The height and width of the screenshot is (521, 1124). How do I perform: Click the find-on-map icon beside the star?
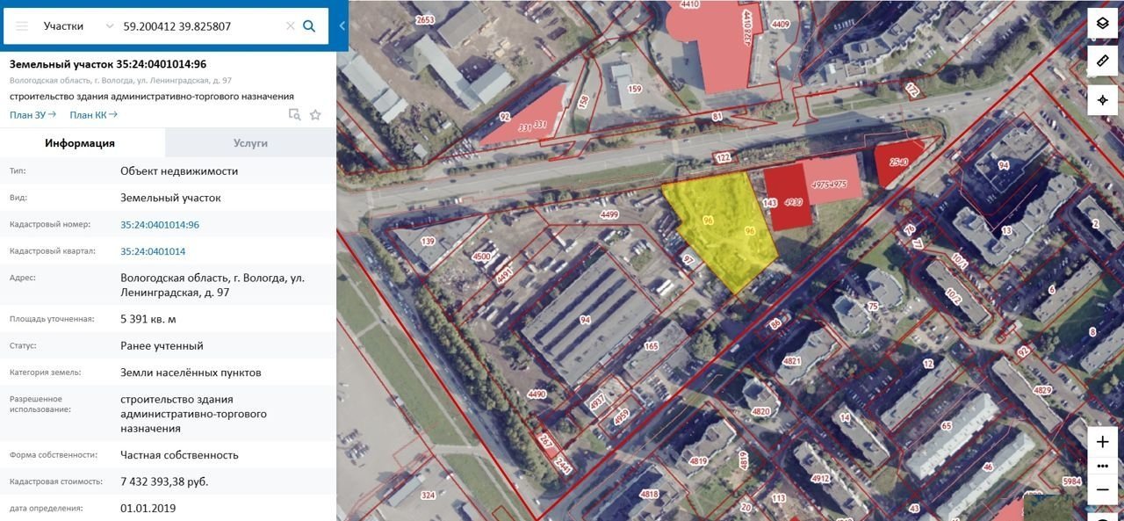pos(295,114)
